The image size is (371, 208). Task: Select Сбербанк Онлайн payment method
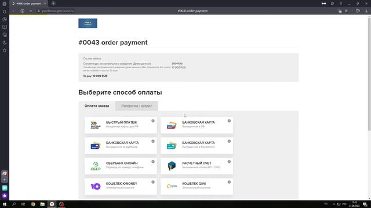tap(121, 166)
